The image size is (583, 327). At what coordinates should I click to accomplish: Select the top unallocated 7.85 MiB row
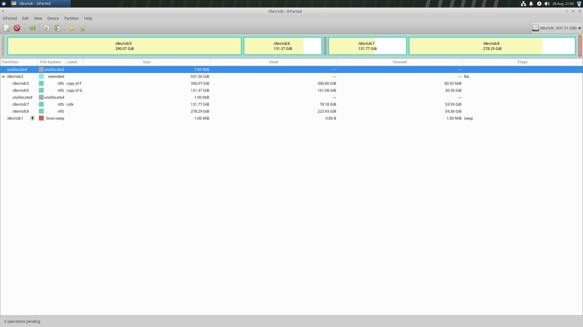[291, 69]
